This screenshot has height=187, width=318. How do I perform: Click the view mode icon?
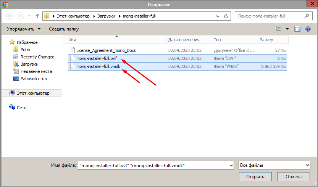coord(278,29)
